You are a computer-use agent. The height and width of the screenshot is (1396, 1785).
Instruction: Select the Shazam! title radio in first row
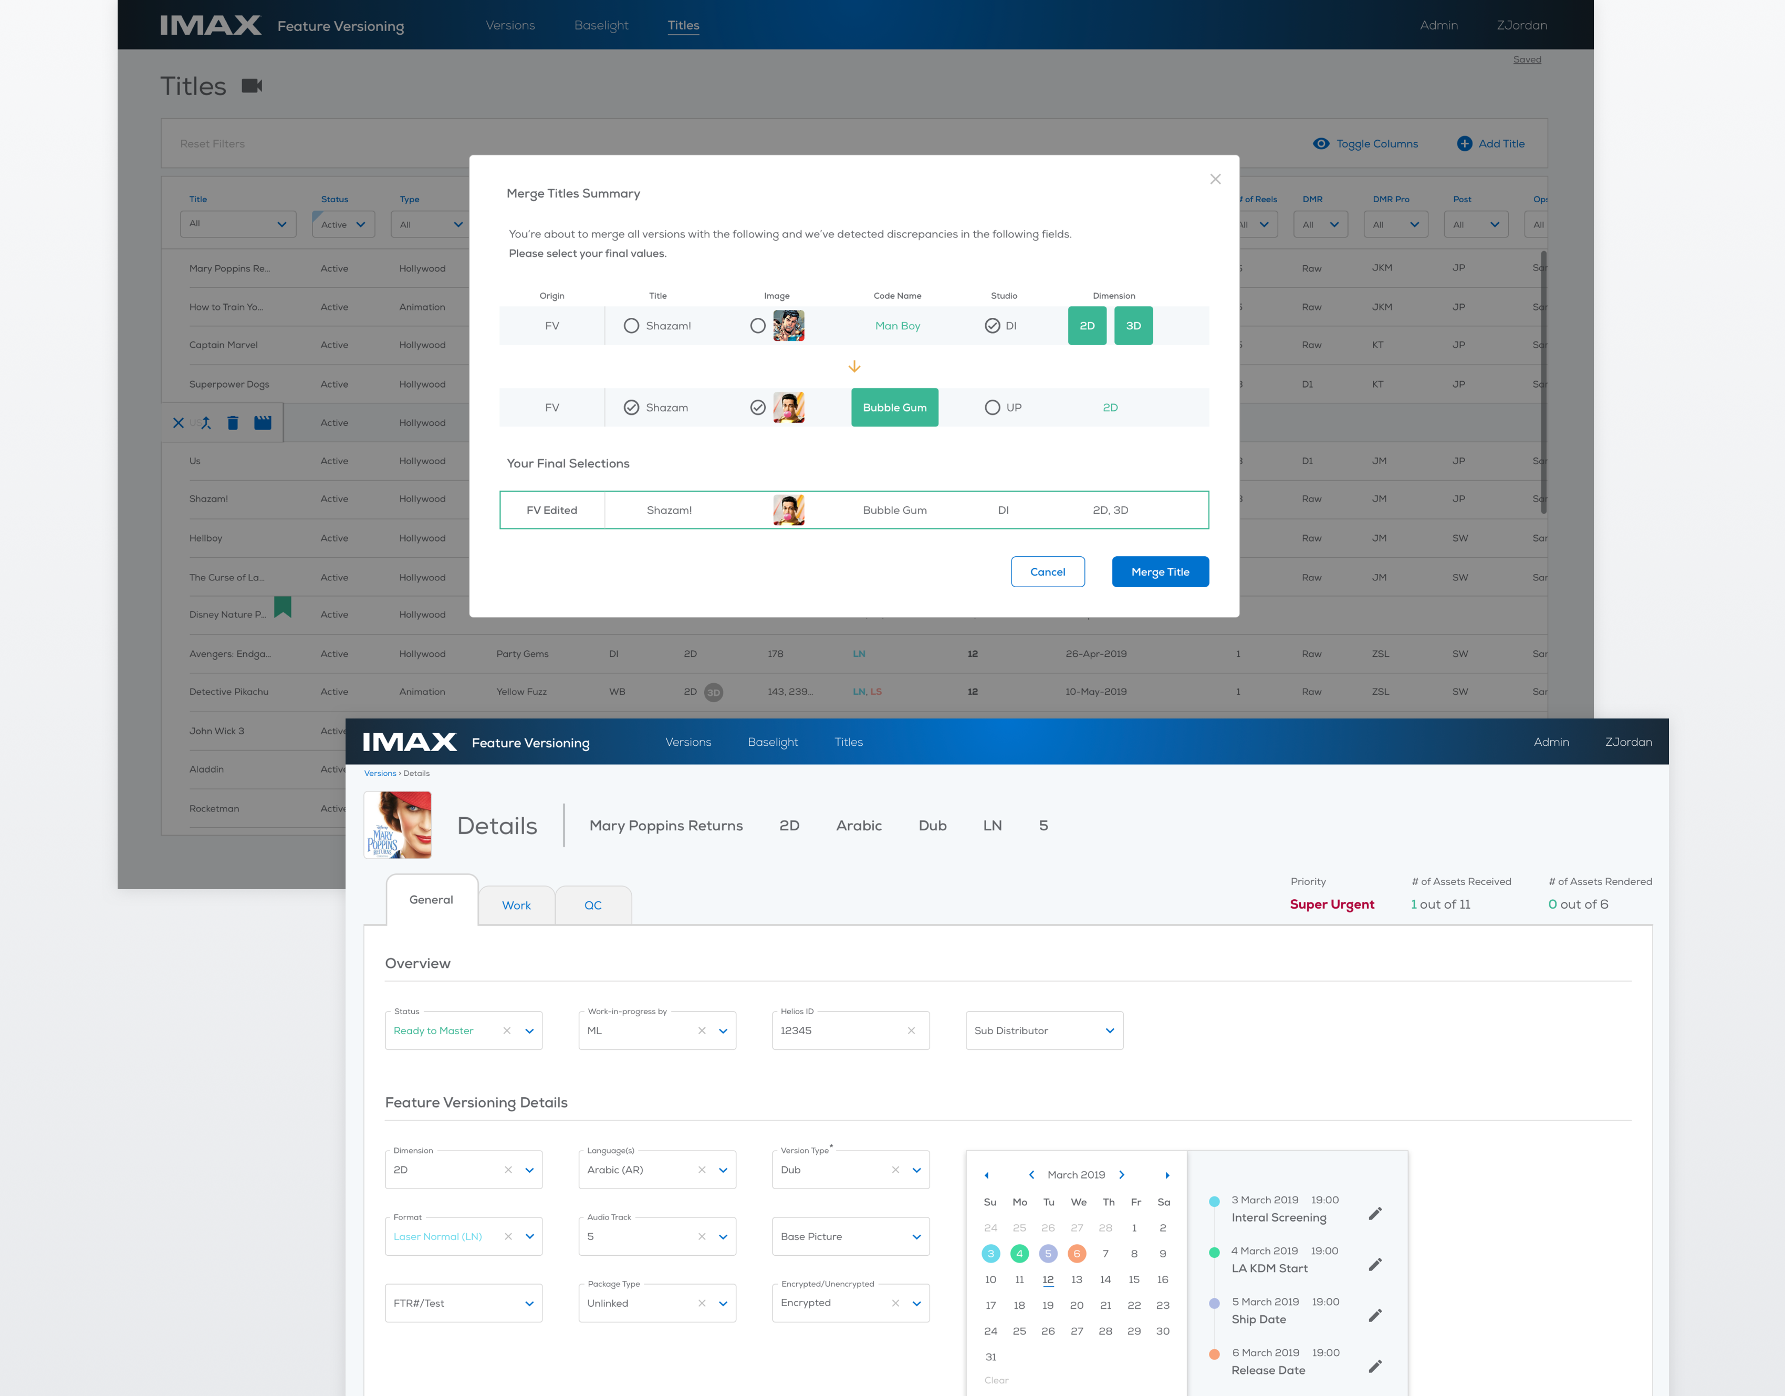631,325
